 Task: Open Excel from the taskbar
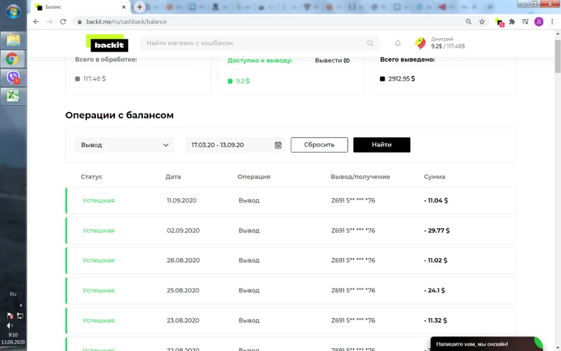13,96
